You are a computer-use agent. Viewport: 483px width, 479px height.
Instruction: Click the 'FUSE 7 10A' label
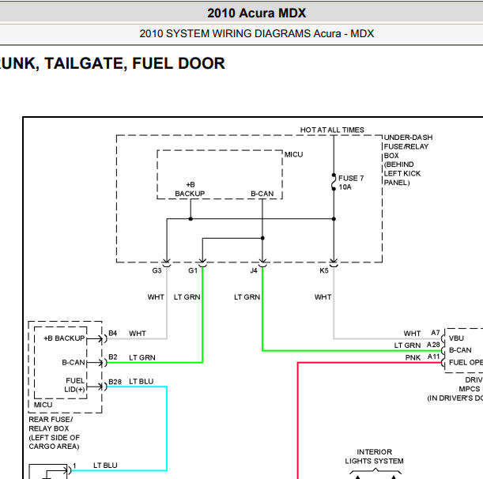click(x=351, y=183)
